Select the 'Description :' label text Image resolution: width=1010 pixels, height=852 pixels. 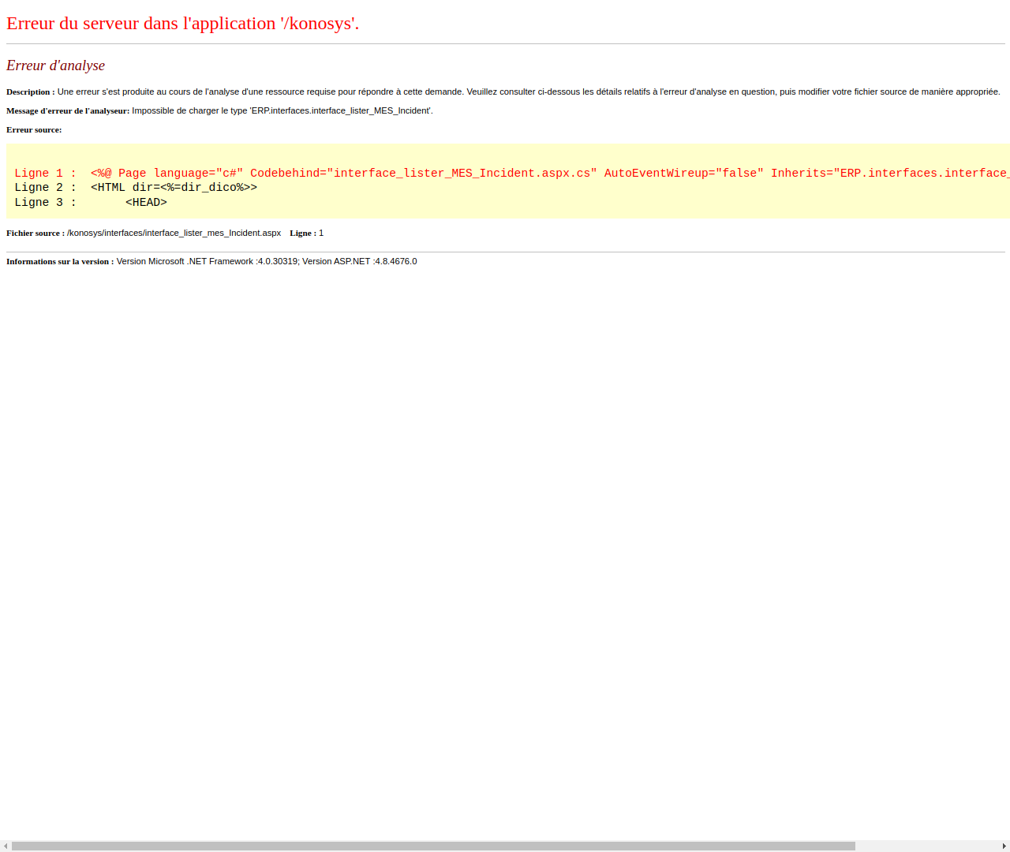click(x=29, y=92)
